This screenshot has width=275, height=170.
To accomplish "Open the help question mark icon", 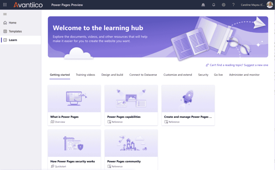I will 233,5.
